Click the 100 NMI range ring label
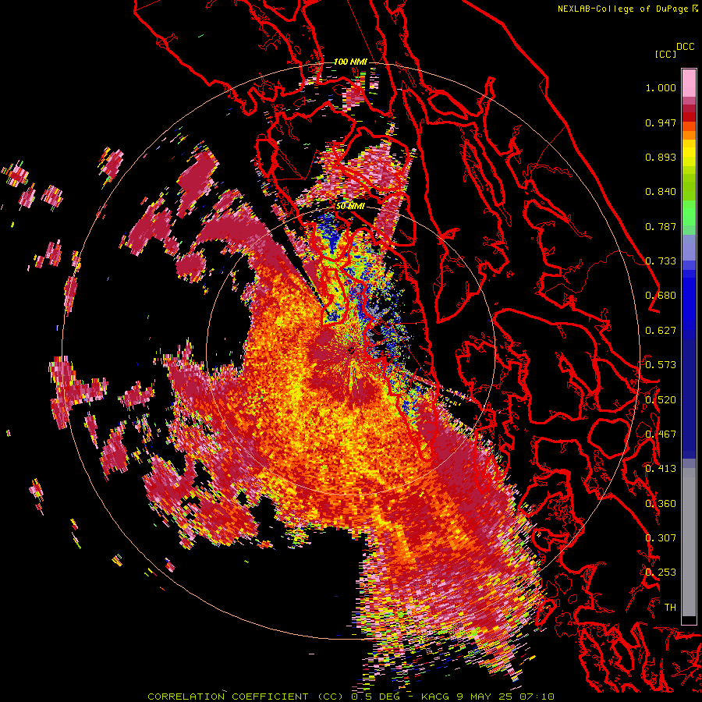 [x=349, y=62]
